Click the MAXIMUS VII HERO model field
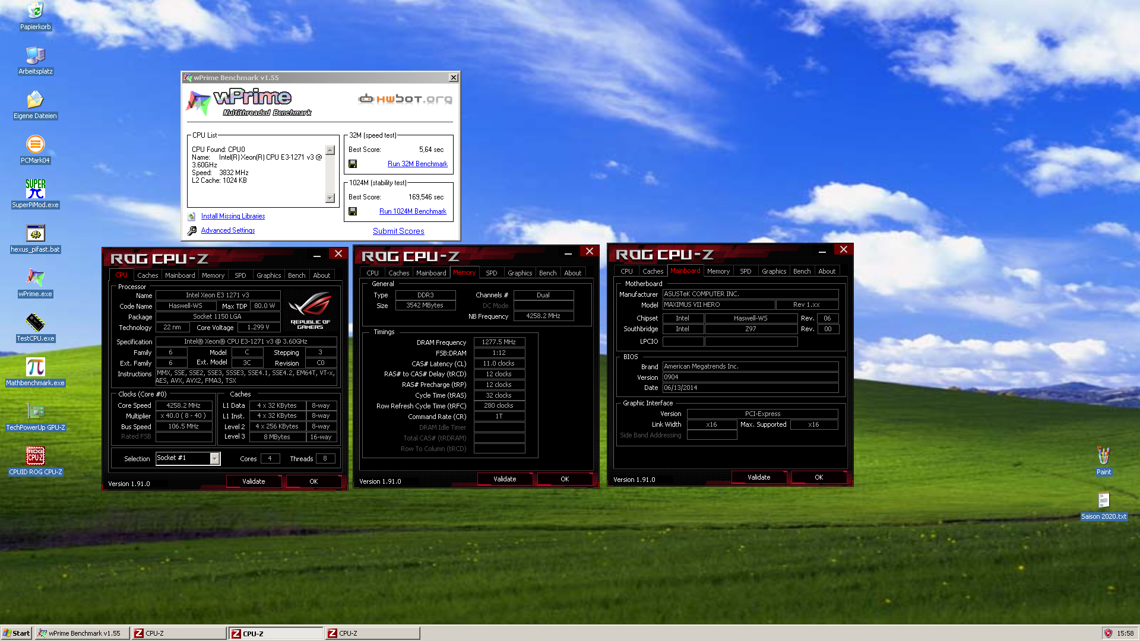Image resolution: width=1140 pixels, height=641 pixels. tap(718, 304)
